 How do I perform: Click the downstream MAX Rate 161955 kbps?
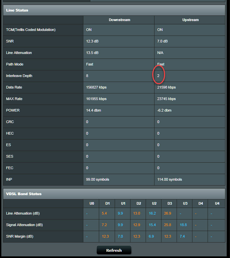pos(96,99)
